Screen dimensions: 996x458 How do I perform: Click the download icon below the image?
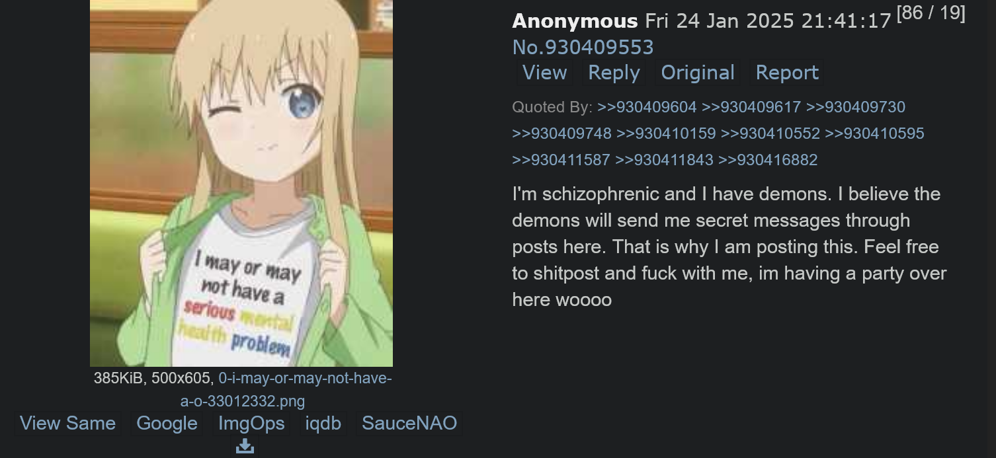[245, 447]
